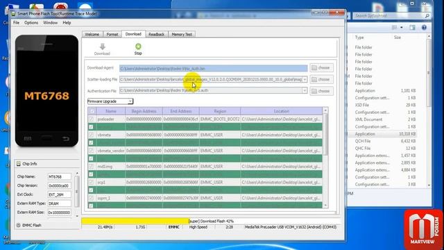The width and height of the screenshot is (444, 250).
Task: Open the Options menu
Action: [31, 23]
